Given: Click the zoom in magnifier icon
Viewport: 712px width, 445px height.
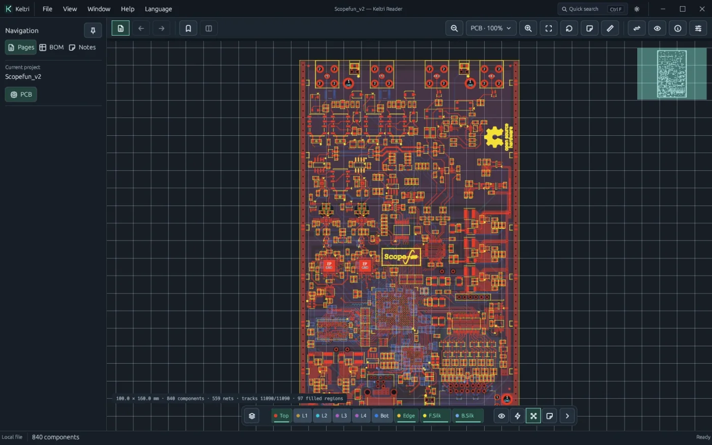Looking at the screenshot, I should click(x=528, y=28).
